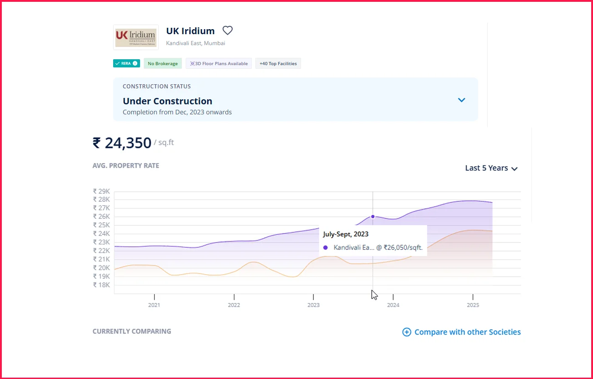Click the info icon inside RERA badge

[135, 63]
